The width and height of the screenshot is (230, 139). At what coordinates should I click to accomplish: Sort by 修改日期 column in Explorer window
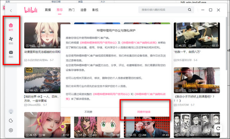56,2
